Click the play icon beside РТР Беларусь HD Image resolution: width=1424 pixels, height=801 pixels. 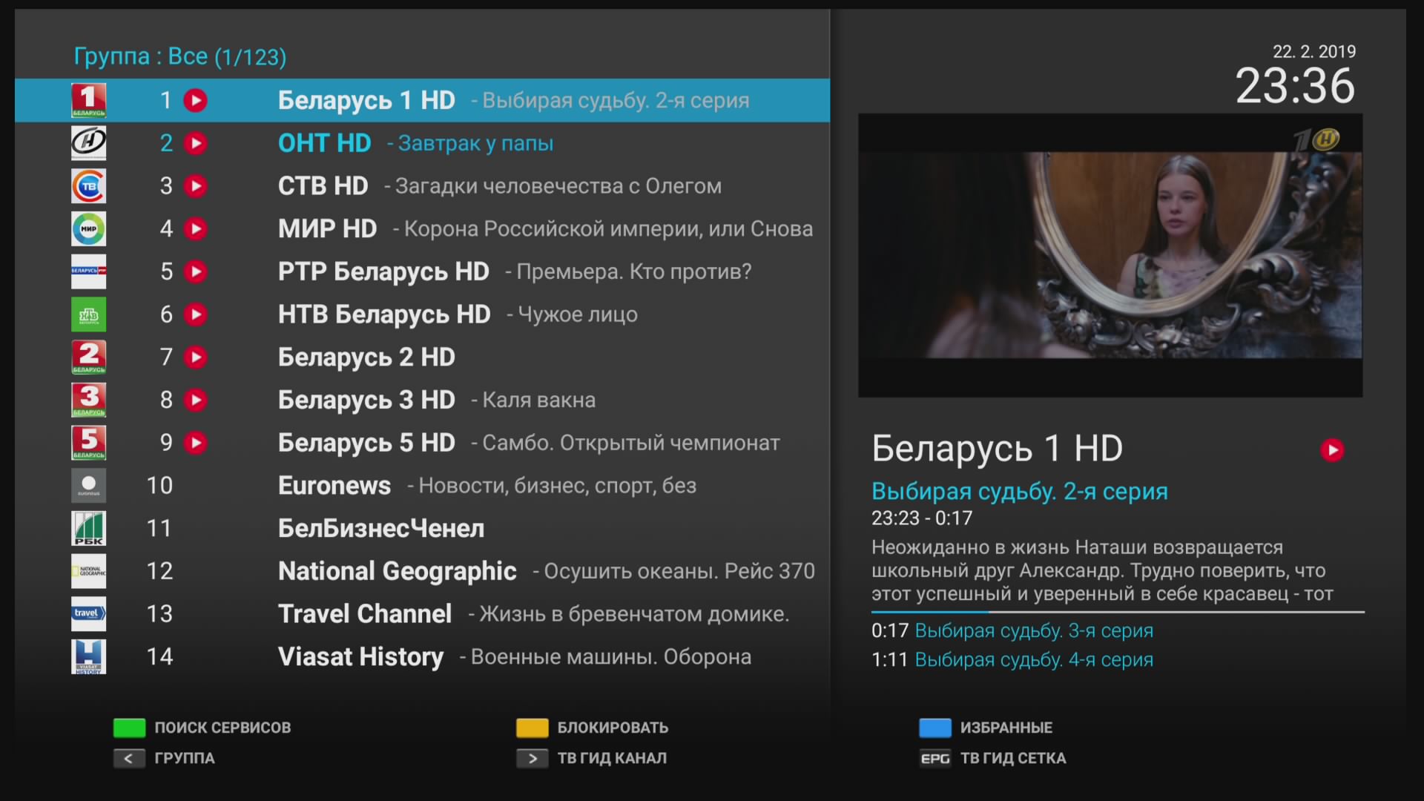(x=196, y=271)
